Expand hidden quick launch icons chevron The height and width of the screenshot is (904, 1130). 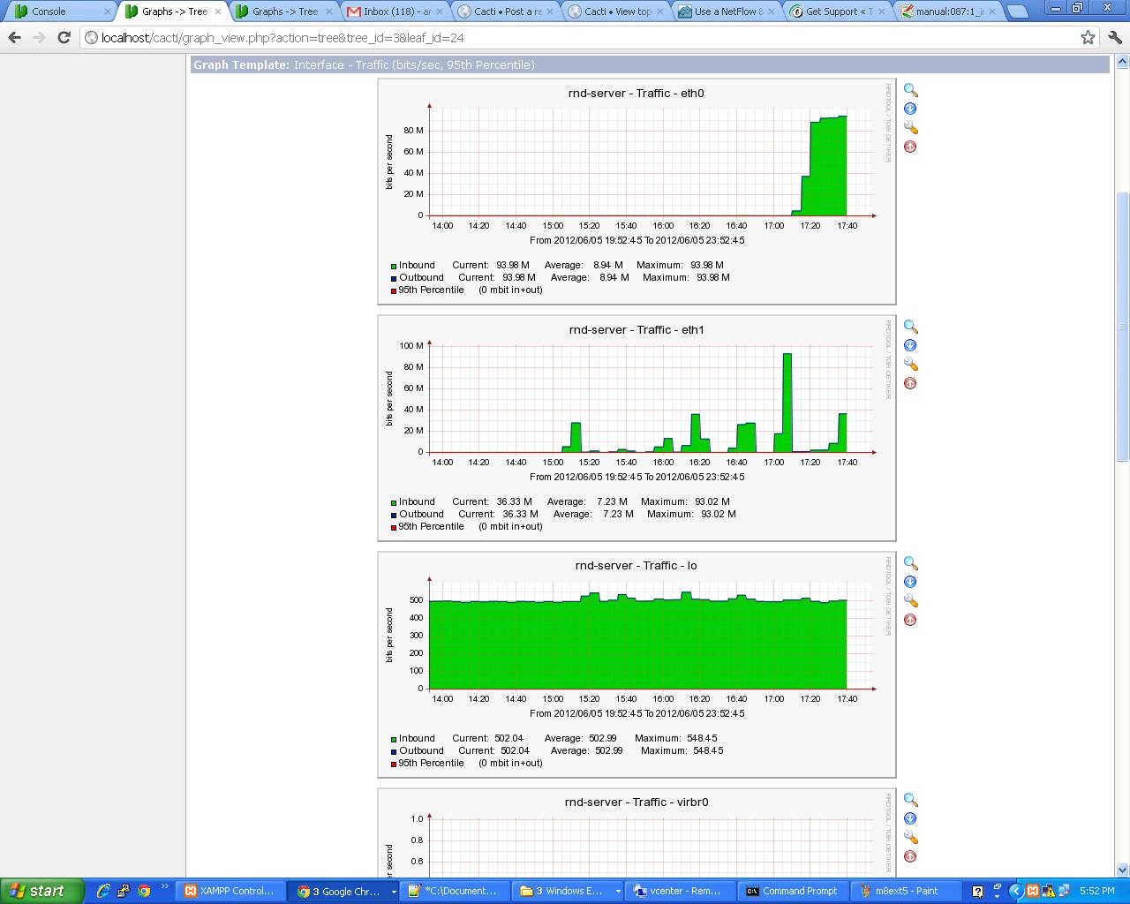click(x=164, y=886)
